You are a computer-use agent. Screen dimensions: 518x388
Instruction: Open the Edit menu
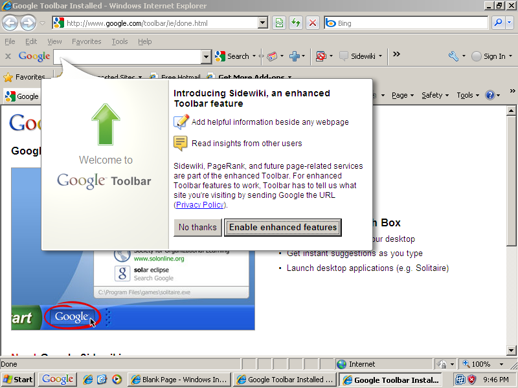31,41
